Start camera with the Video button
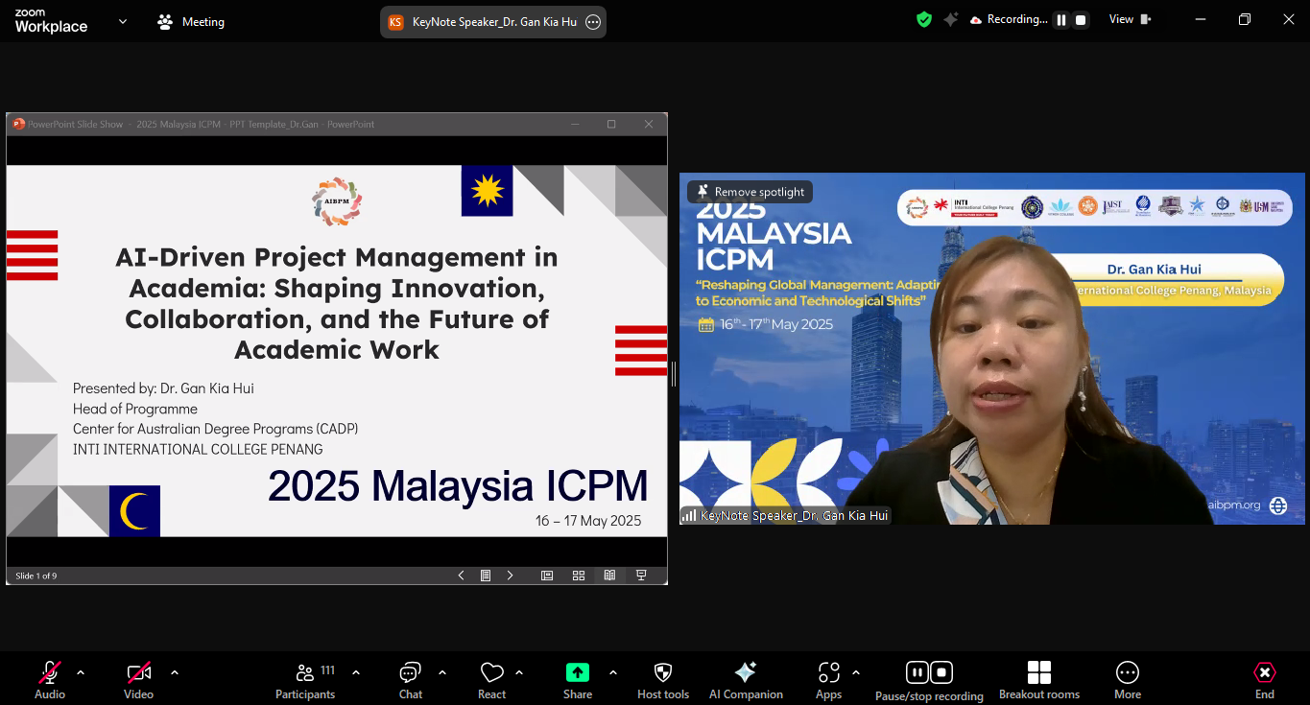1310x705 pixels. 138,680
